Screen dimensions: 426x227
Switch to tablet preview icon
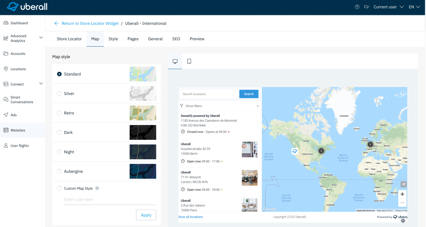coord(189,61)
